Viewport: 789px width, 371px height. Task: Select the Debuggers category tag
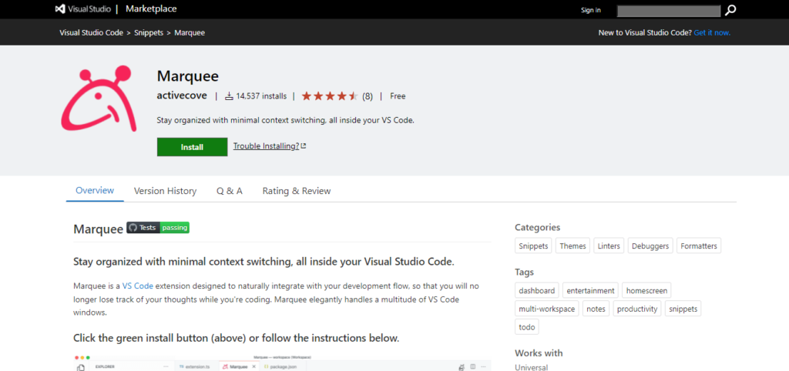(650, 246)
